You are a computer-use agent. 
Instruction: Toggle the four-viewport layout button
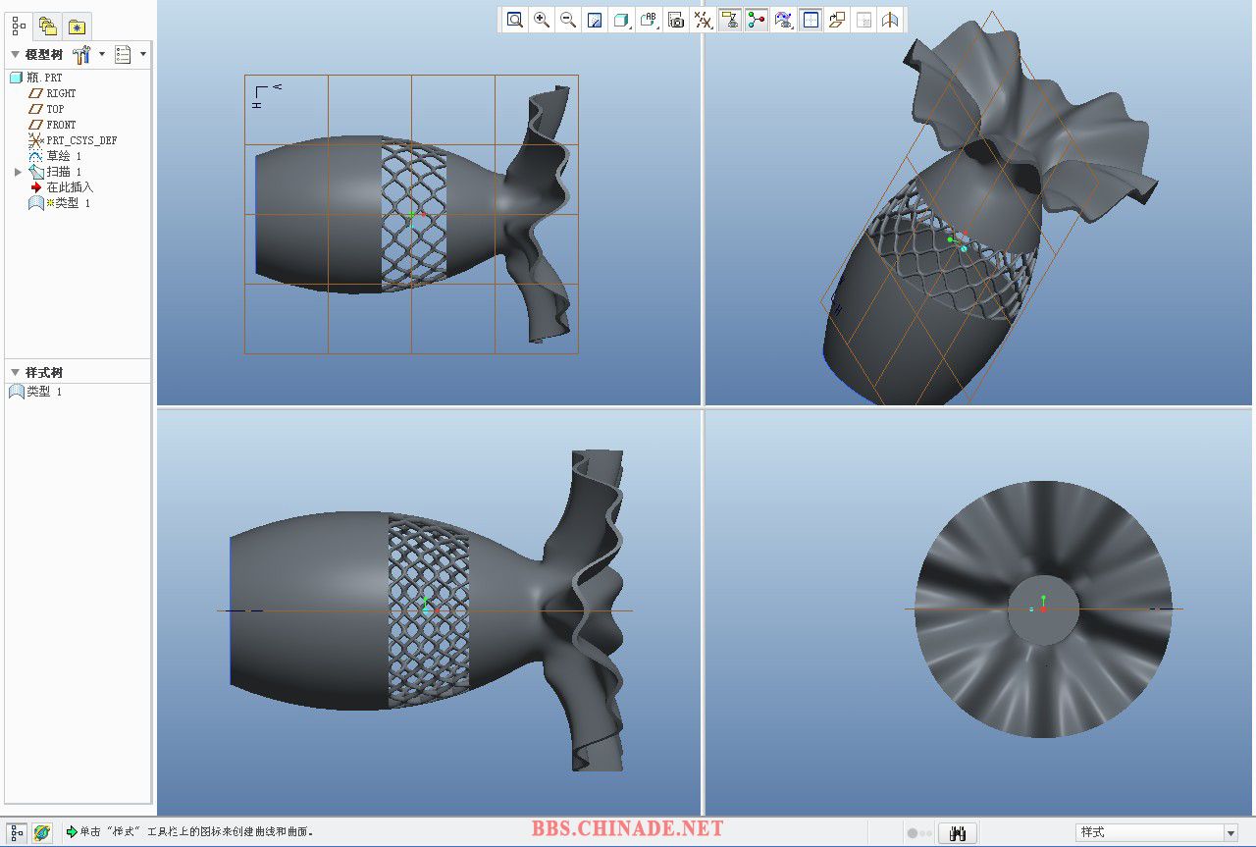810,20
